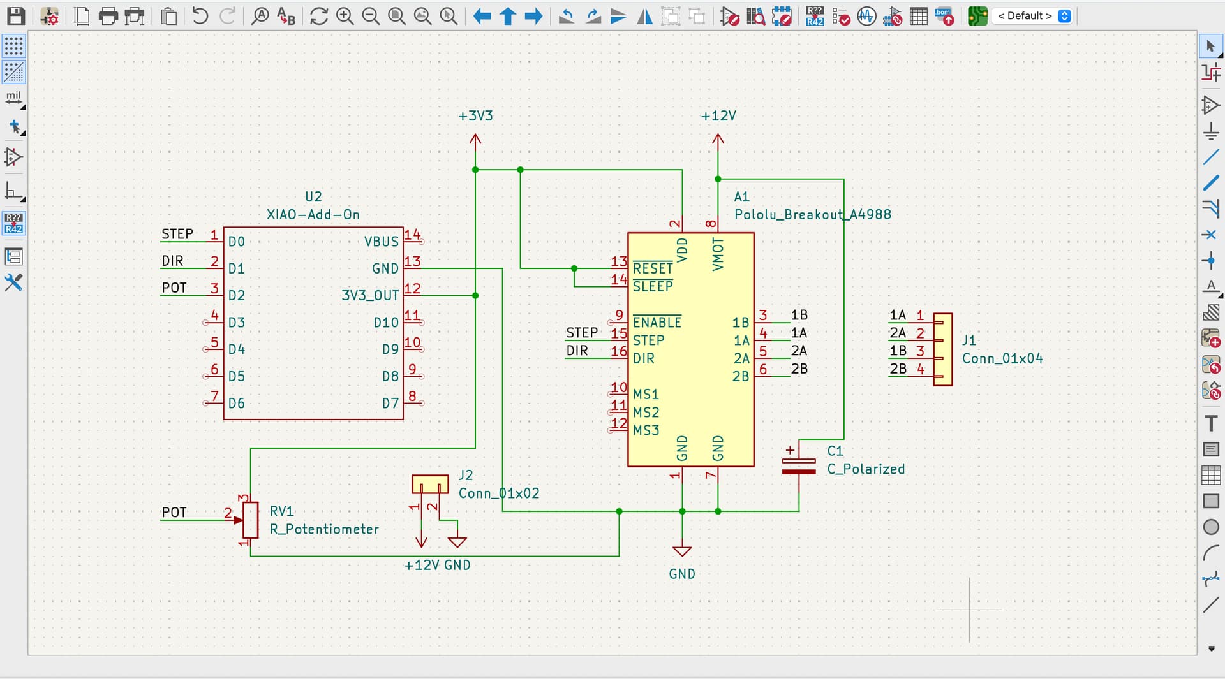Generate a bill of materials
This screenshot has width=1225, height=679.
click(945, 16)
